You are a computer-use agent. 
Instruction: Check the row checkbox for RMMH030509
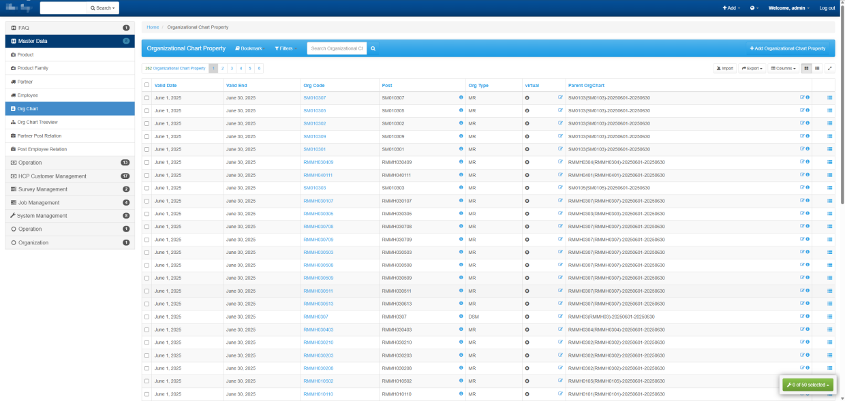click(147, 278)
